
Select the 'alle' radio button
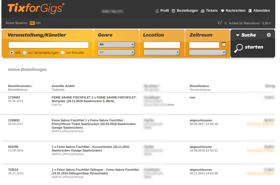[x=12, y=53]
